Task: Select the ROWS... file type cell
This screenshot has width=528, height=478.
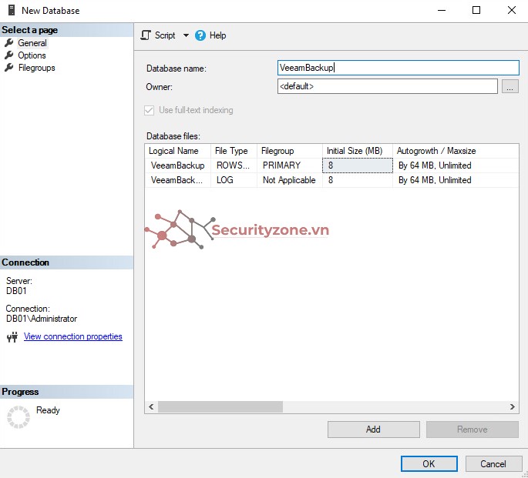Action: pos(234,165)
